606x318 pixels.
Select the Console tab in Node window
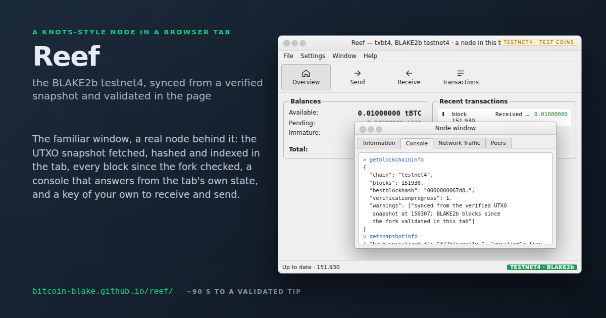pos(417,143)
